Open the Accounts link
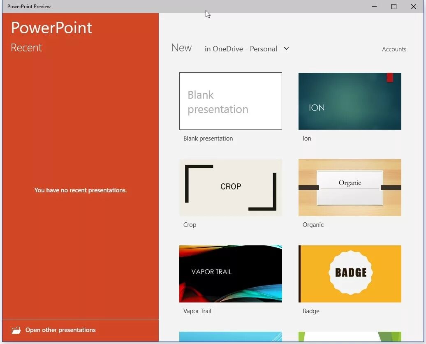The image size is (426, 344). 394,49
